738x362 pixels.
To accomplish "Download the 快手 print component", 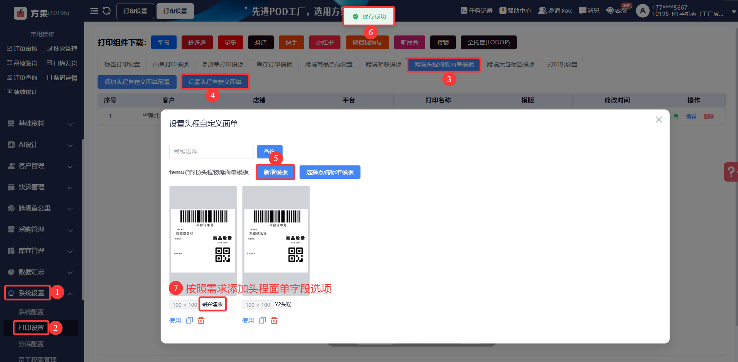I will pyautogui.click(x=291, y=42).
